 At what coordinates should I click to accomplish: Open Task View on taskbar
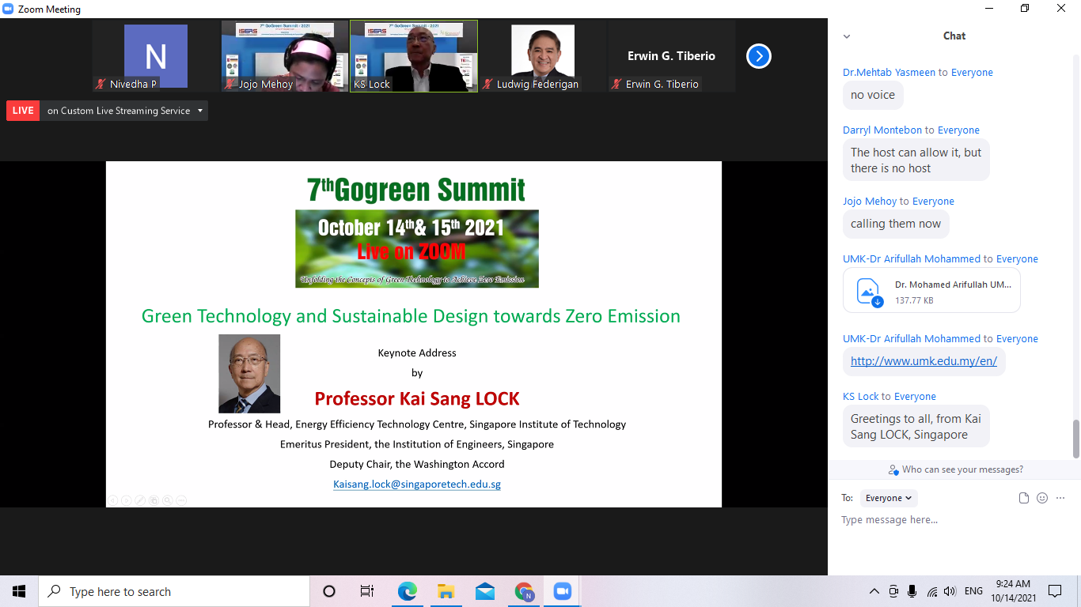coord(367,591)
